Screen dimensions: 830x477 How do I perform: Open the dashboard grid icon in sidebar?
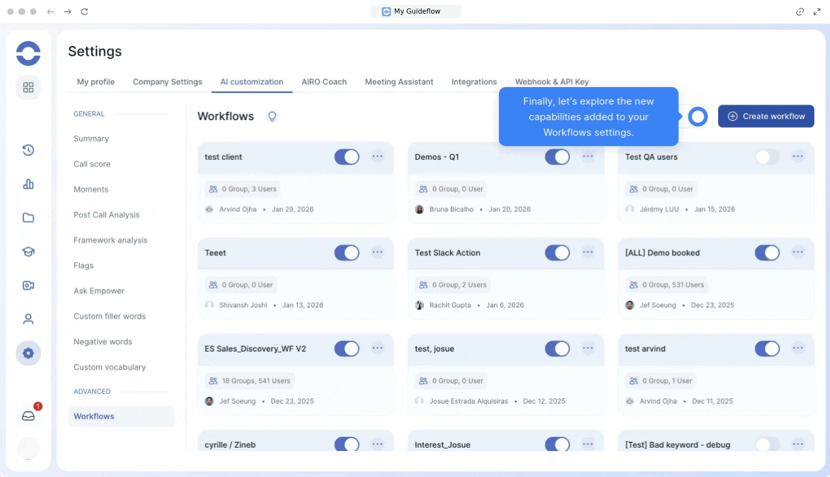click(28, 87)
